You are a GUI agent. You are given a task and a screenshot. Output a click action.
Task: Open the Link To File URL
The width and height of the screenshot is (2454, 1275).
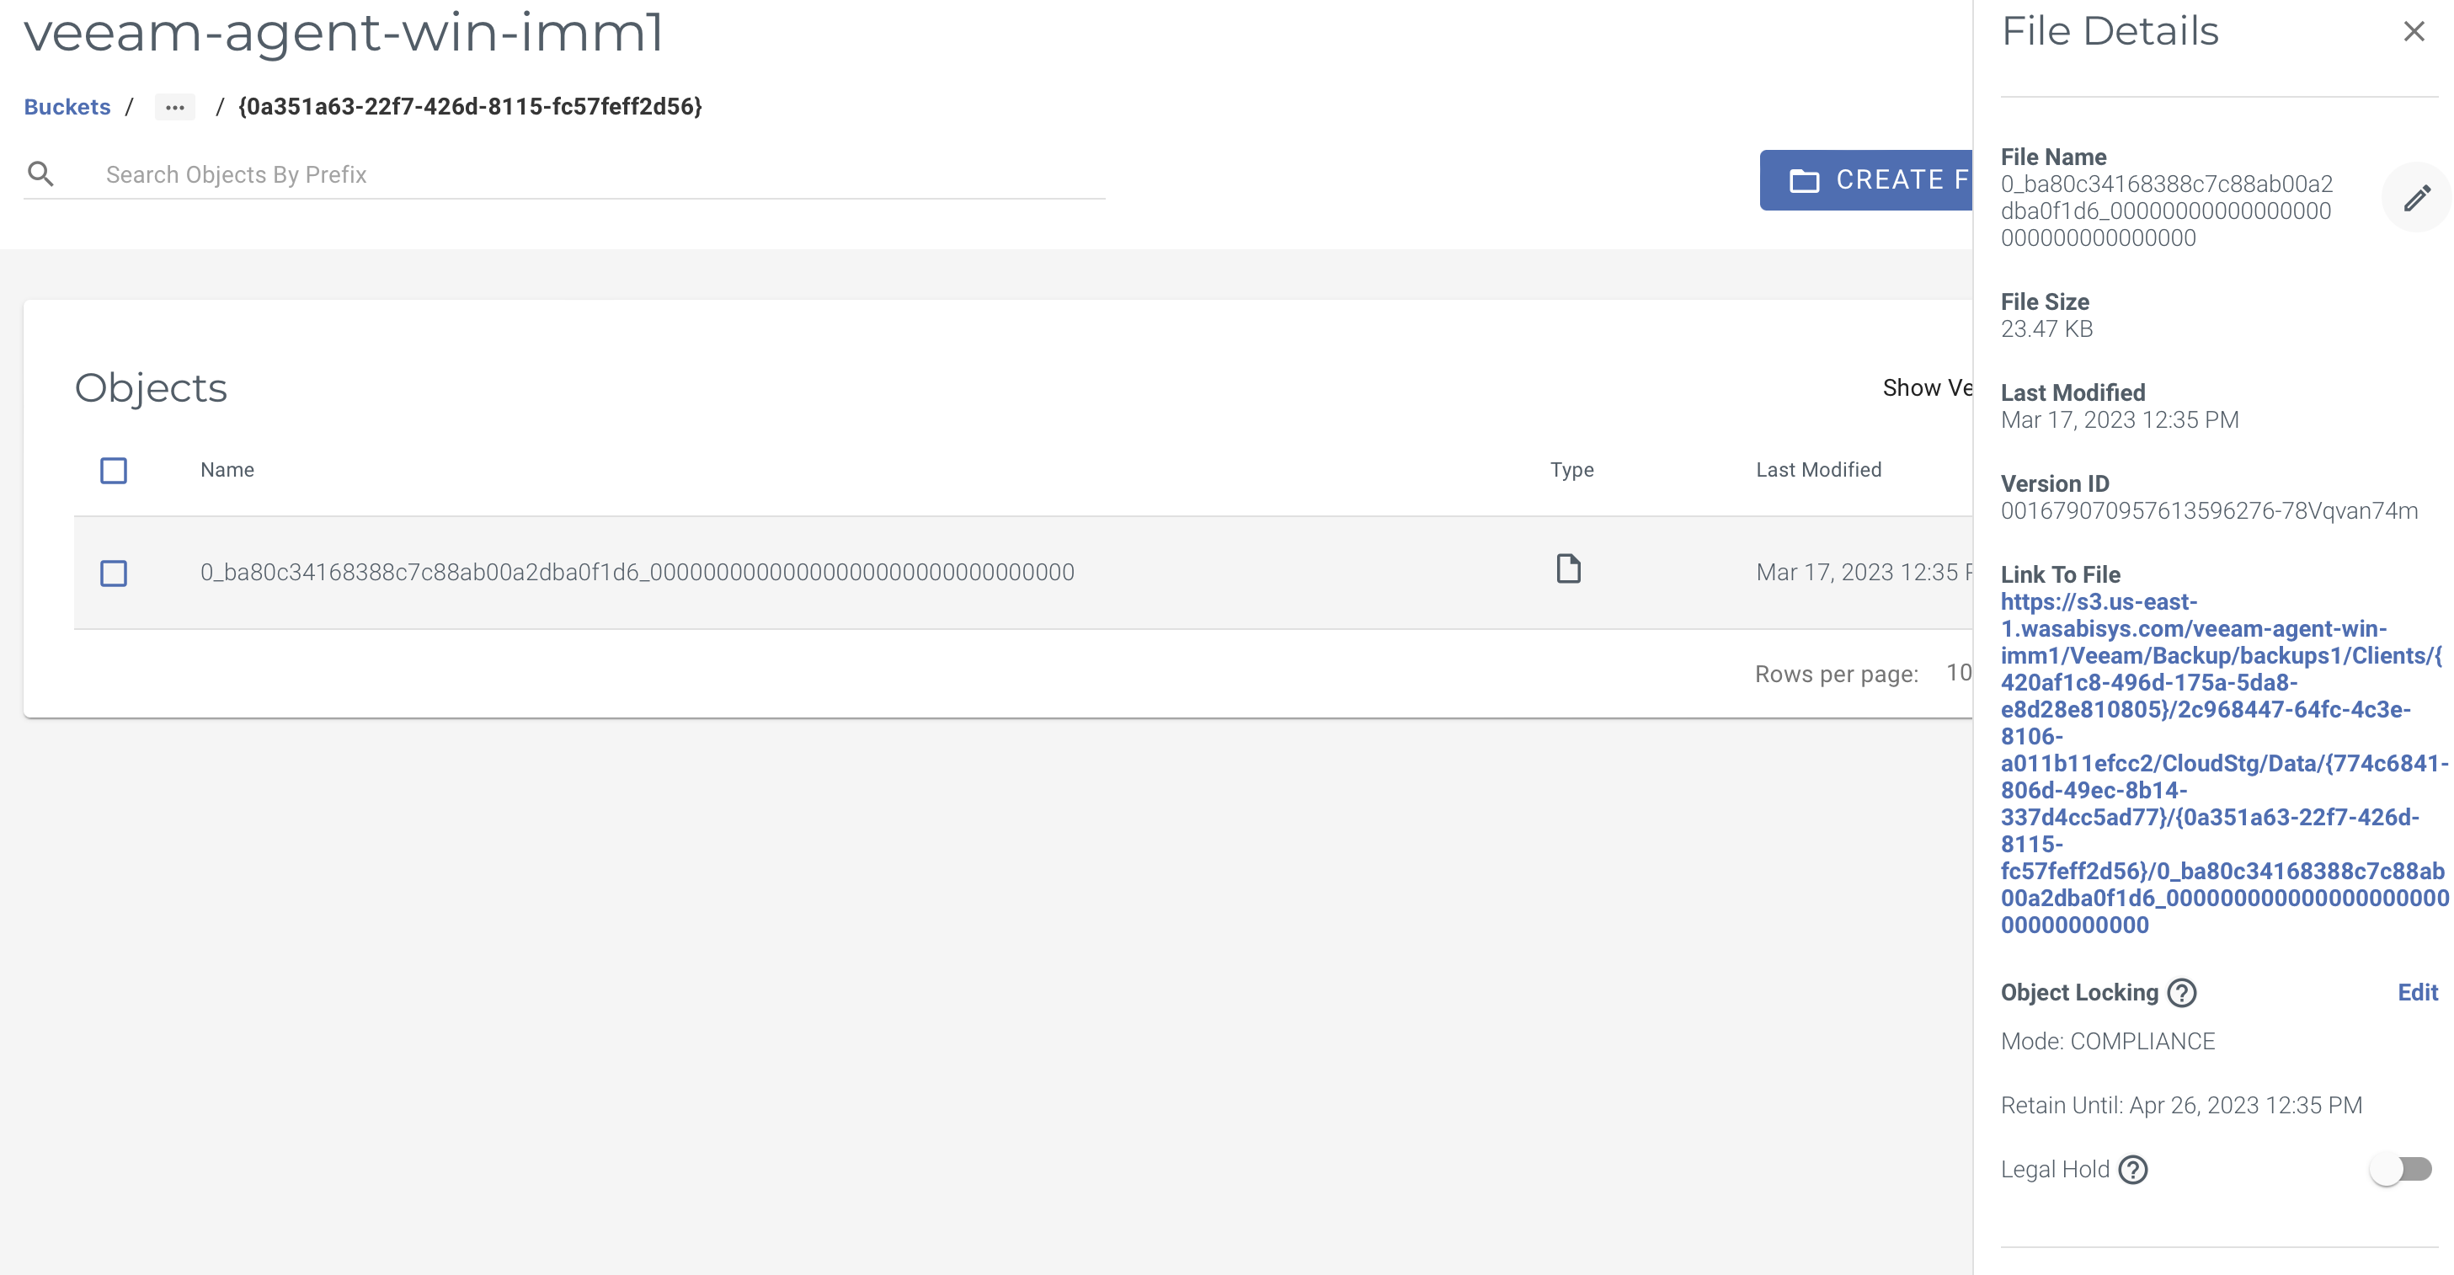click(2223, 763)
